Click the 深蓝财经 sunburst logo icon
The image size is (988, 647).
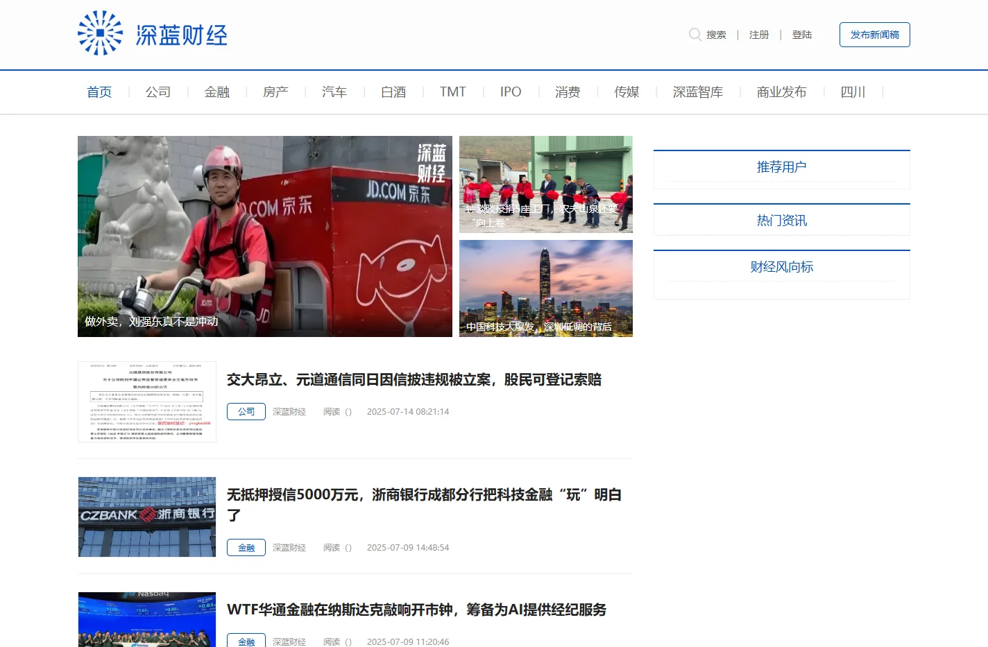100,33
